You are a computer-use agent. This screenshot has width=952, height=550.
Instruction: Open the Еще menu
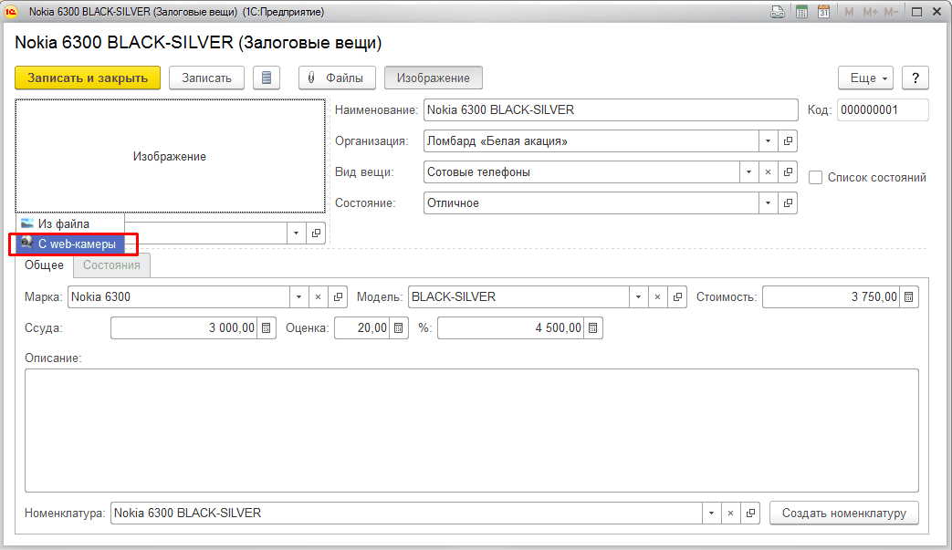866,78
